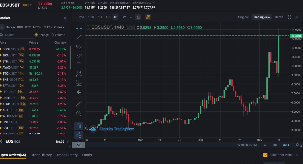303x164 pixels.
Task: Select the trend line drawing tool
Action: point(79,37)
